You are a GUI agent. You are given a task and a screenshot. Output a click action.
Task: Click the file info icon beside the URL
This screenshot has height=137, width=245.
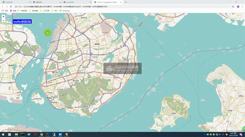(x=16, y=6)
